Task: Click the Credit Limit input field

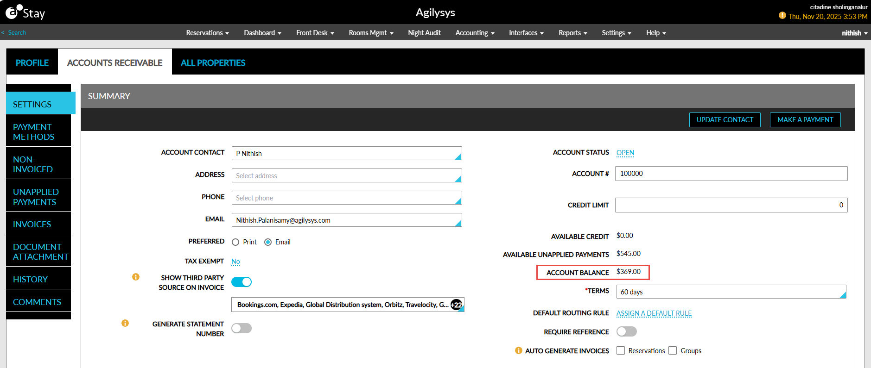Action: click(731, 205)
